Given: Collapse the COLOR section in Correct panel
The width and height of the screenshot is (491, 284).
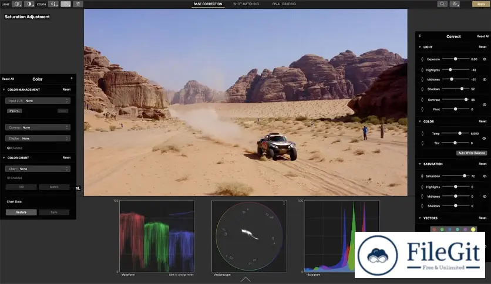Looking at the screenshot, I should [x=420, y=121].
